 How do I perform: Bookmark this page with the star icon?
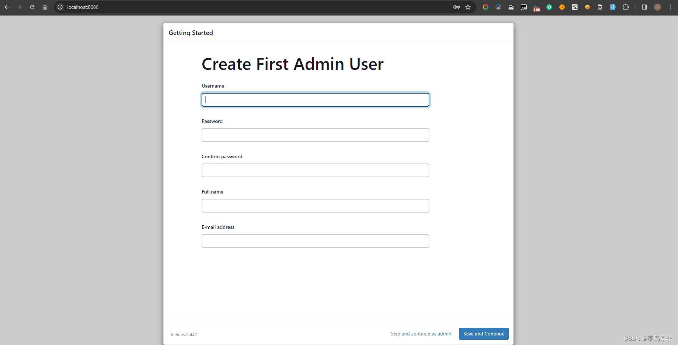click(x=468, y=7)
